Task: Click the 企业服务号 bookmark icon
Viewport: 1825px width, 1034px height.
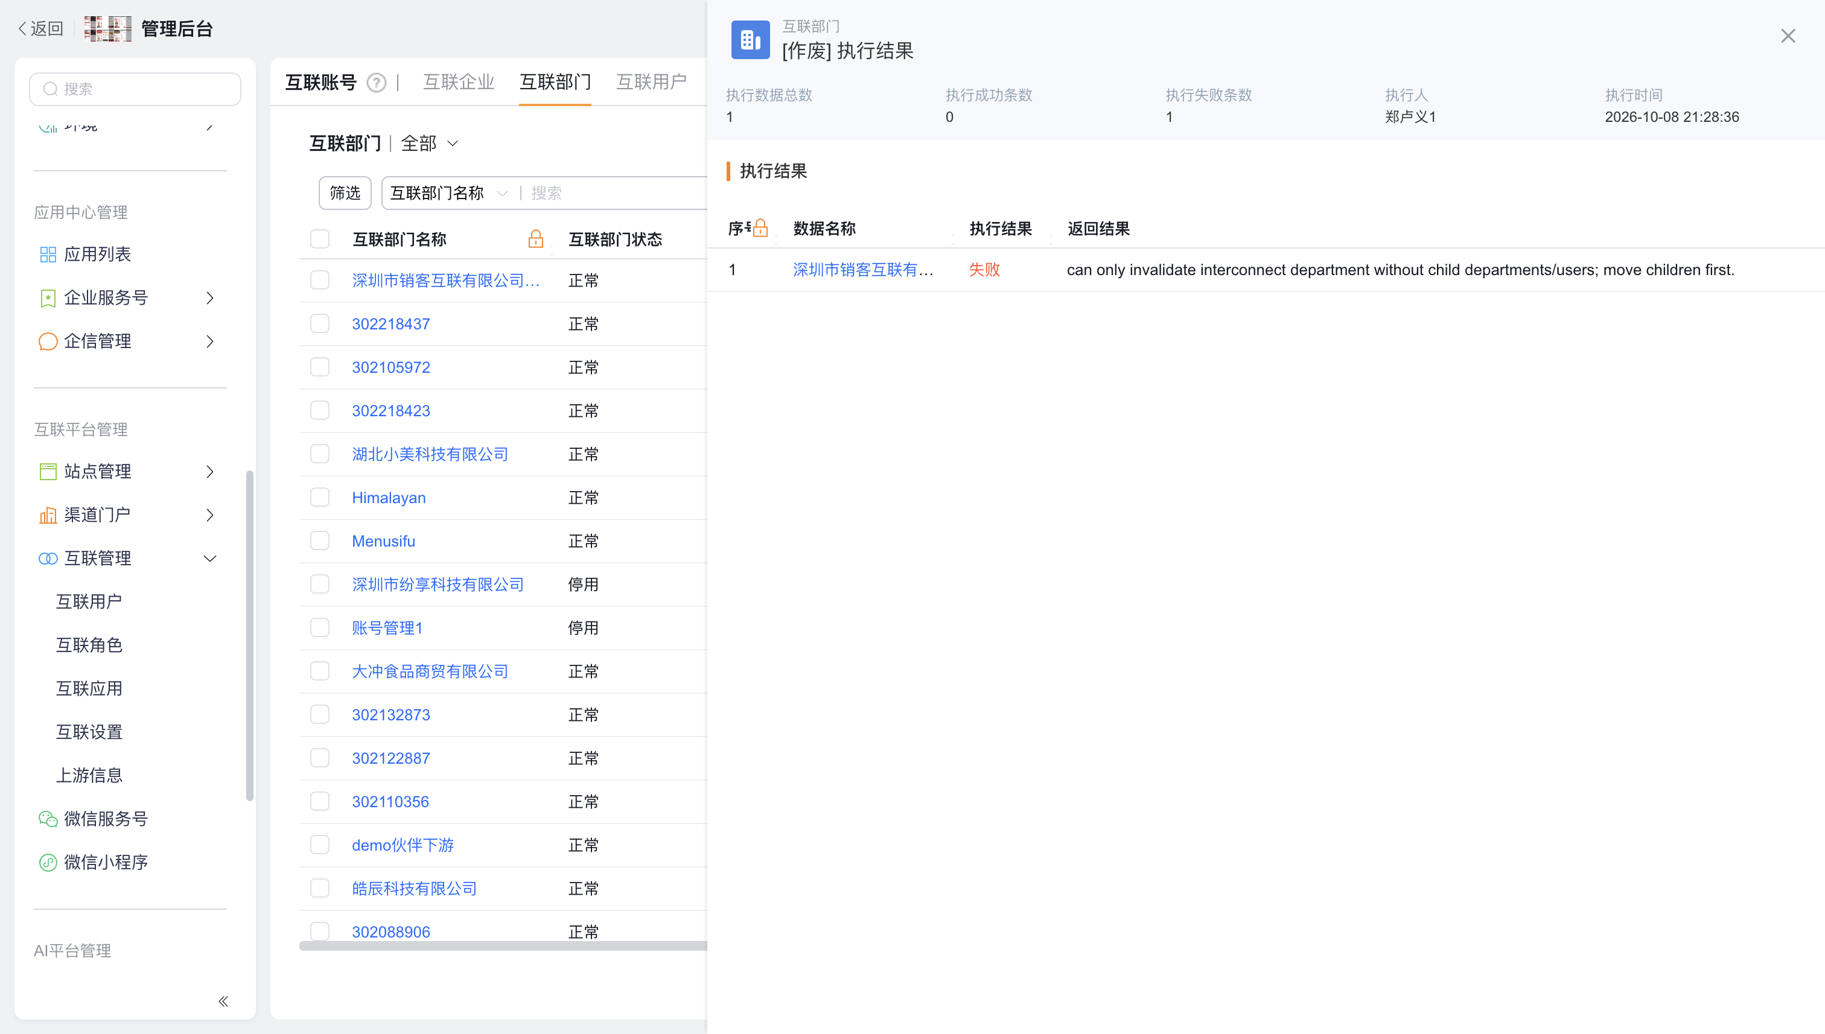Action: 48,297
